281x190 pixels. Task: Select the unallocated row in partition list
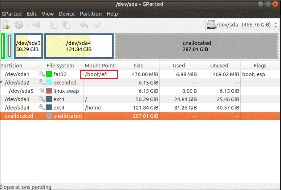pyautogui.click(x=140, y=116)
